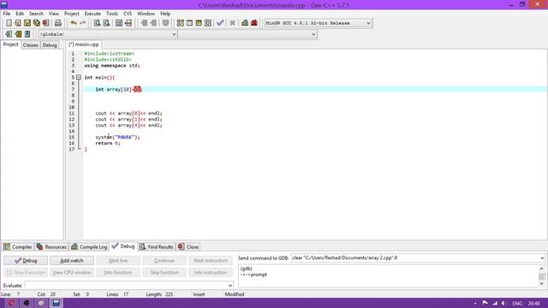This screenshot has height=308, width=548.
Task: Open the Execute menu
Action: [x=92, y=14]
